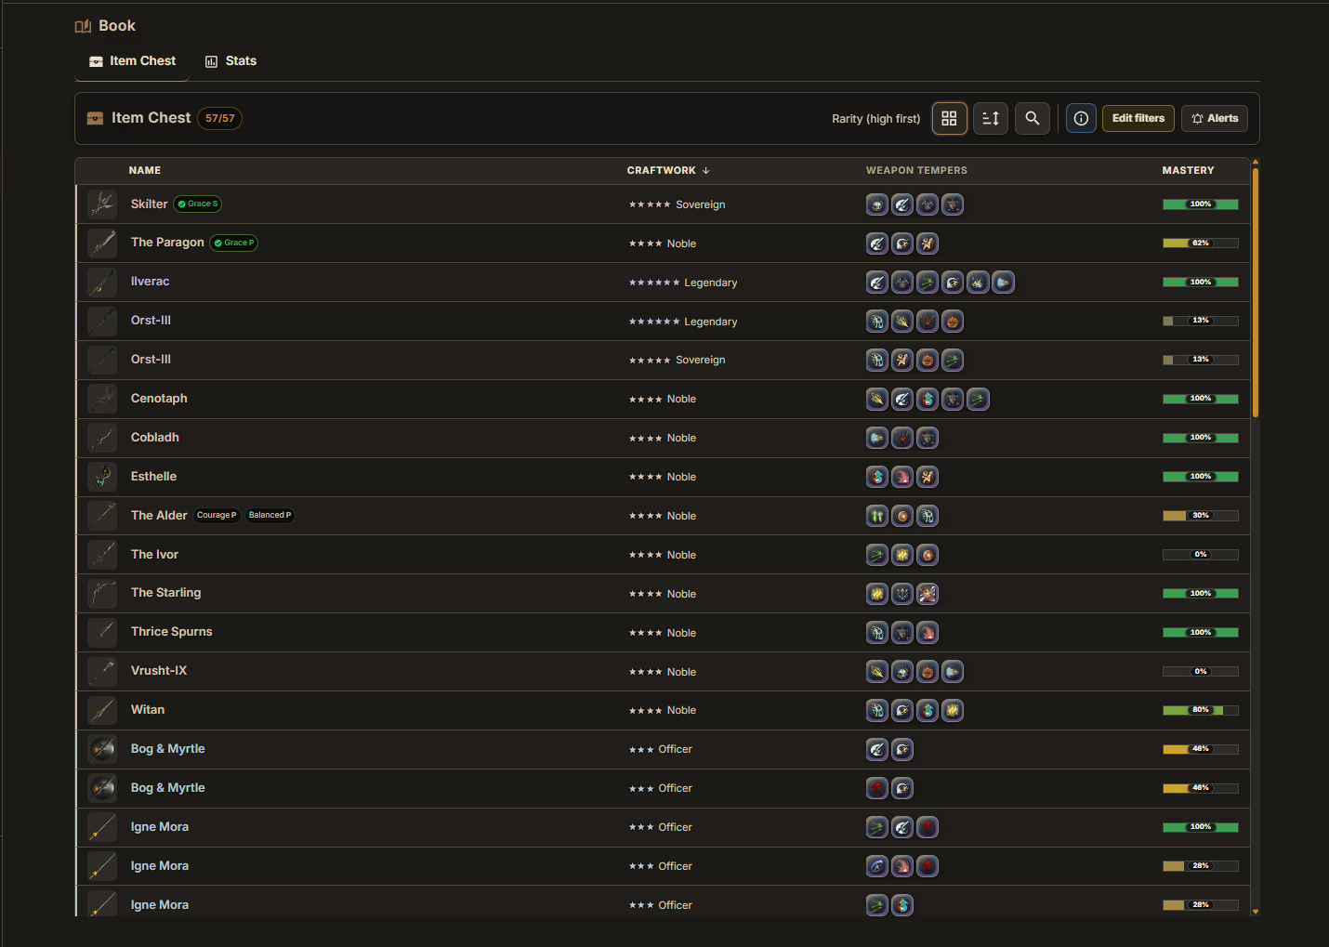Click the last temper icon in Thrice Spurns row
Viewport: 1329px width, 947px height.
[928, 633]
